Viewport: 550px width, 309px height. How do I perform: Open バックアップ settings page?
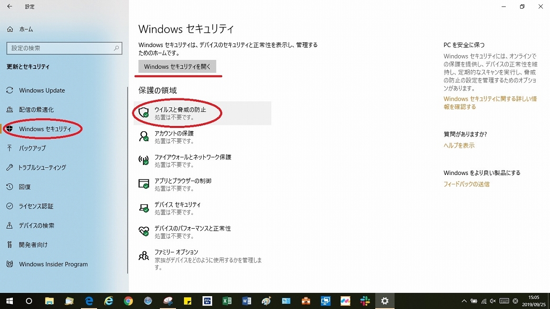coord(32,148)
